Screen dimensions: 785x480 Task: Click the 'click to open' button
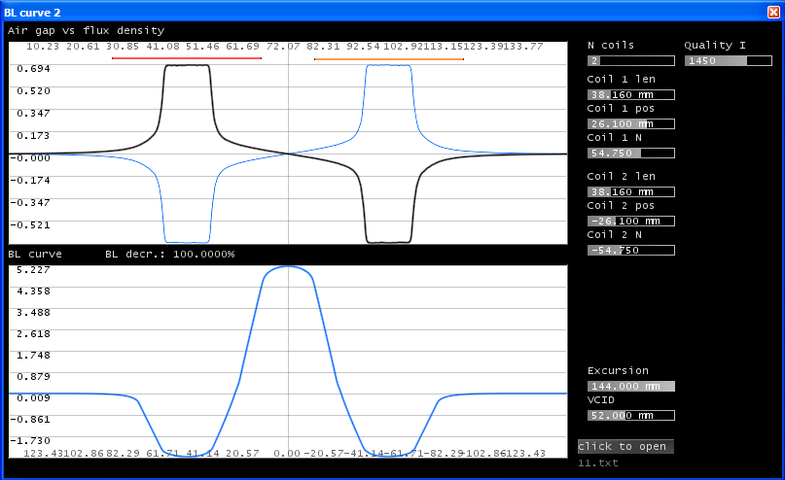(x=625, y=447)
